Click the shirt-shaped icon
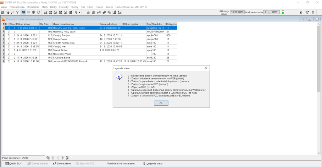This screenshot has height=167, width=322. pos(307,12)
